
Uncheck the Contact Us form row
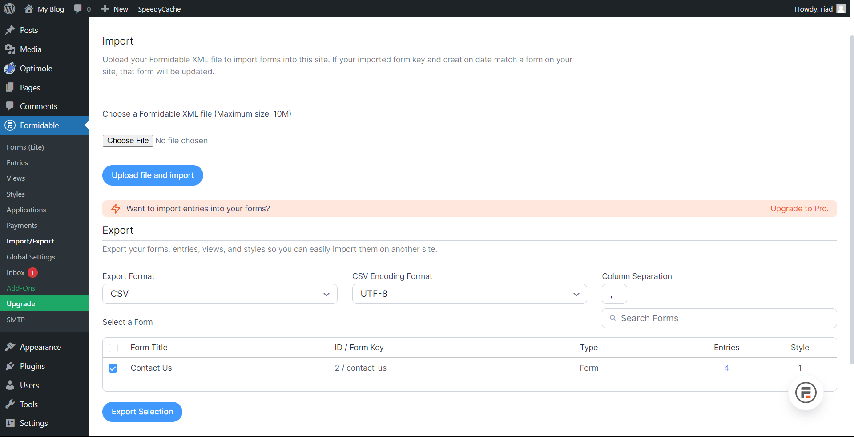[113, 368]
